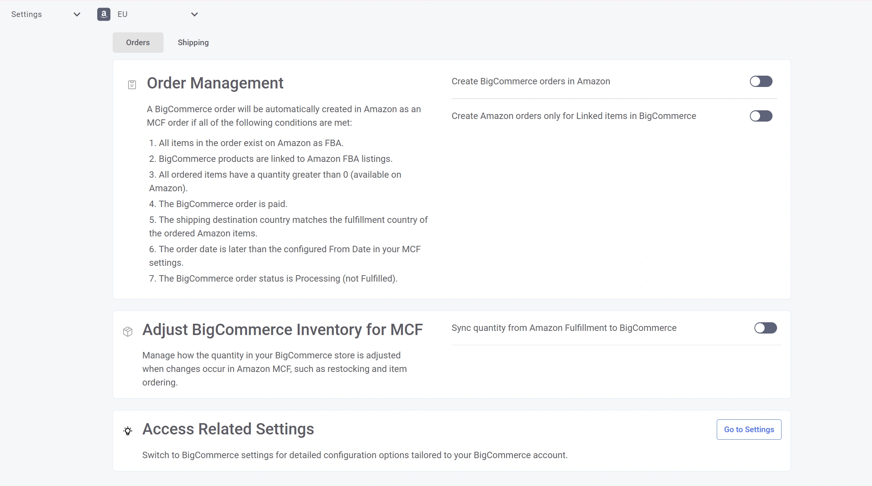The height and width of the screenshot is (486, 872).
Task: Switch to the Shipping tab
Action: [193, 43]
